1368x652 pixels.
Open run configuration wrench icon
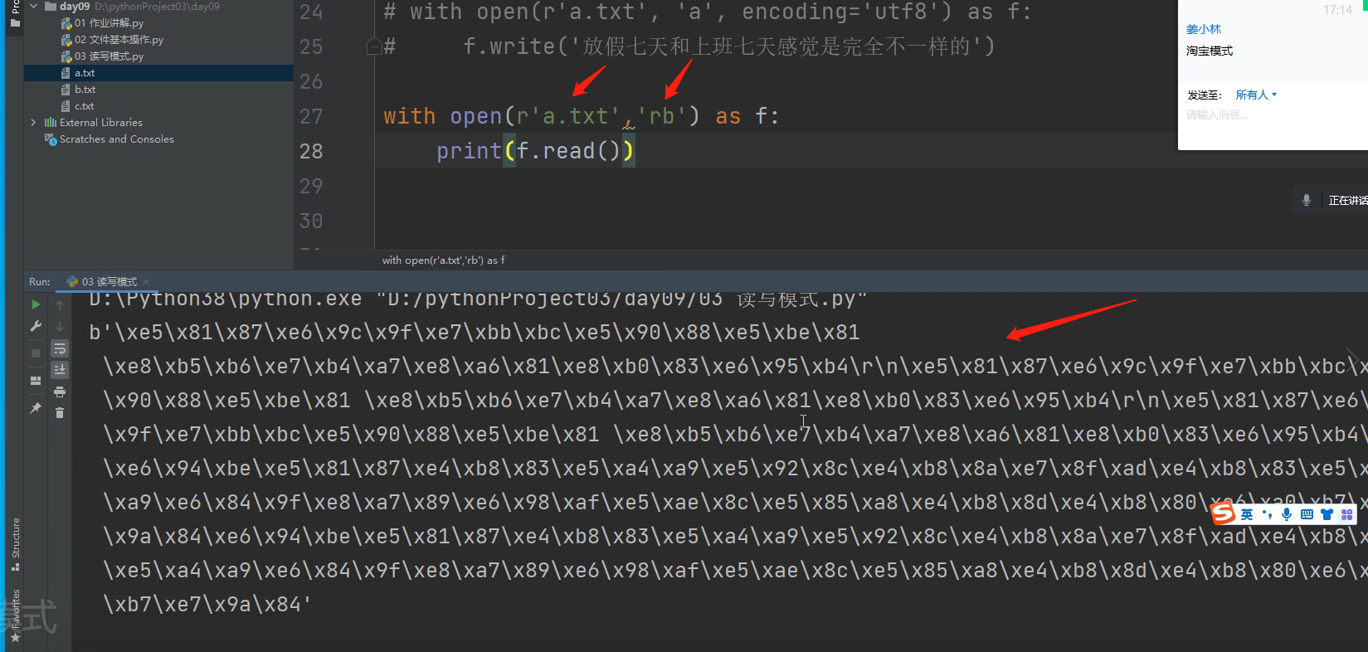[x=36, y=327]
